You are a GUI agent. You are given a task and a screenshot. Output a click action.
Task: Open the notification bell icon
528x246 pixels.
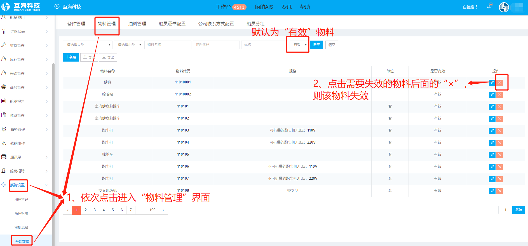click(x=489, y=6)
